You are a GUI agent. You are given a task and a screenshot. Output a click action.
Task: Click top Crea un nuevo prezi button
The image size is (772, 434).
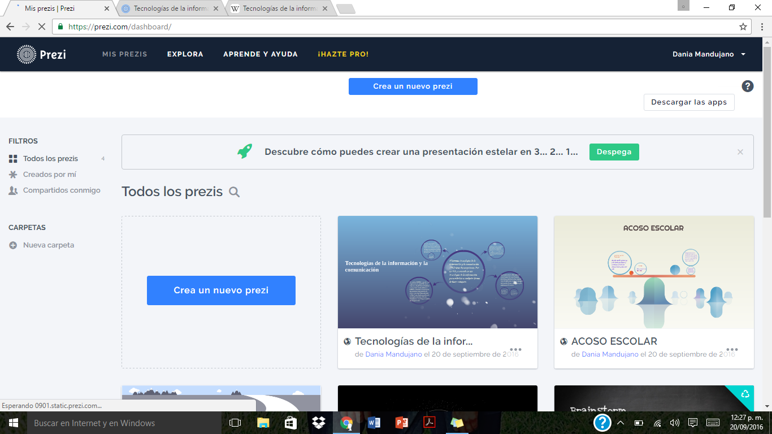point(413,86)
